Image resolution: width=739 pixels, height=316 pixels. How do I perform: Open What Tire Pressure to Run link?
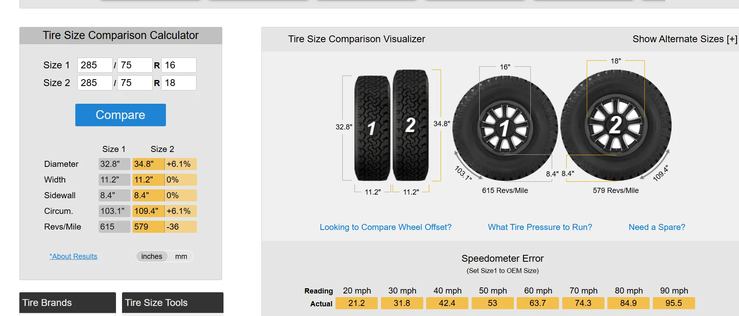click(x=540, y=227)
